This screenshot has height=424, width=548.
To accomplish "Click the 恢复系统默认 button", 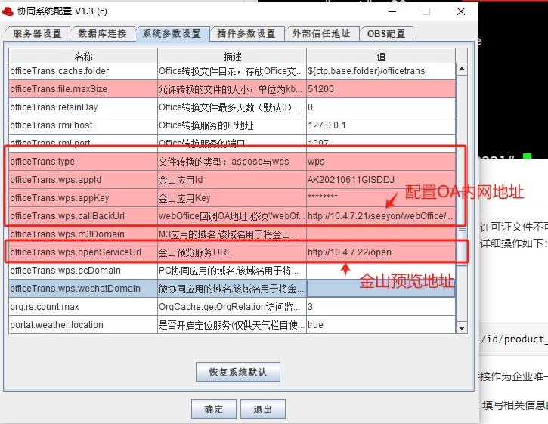I will point(238,372).
